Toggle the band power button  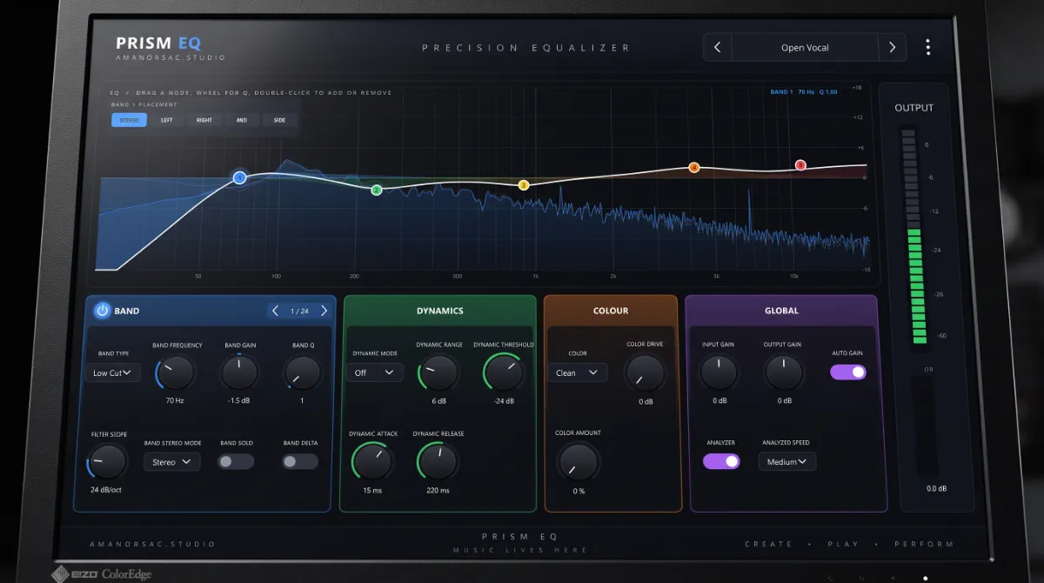point(103,310)
